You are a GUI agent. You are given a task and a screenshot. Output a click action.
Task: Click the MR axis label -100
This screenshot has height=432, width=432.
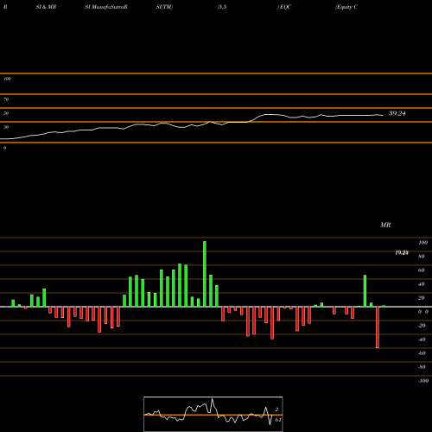(x=423, y=381)
